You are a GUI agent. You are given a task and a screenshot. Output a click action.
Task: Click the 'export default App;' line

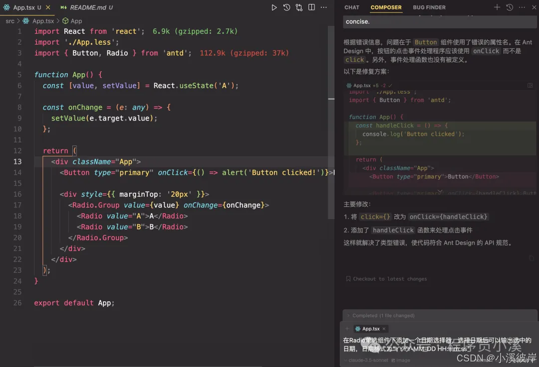tap(74, 303)
